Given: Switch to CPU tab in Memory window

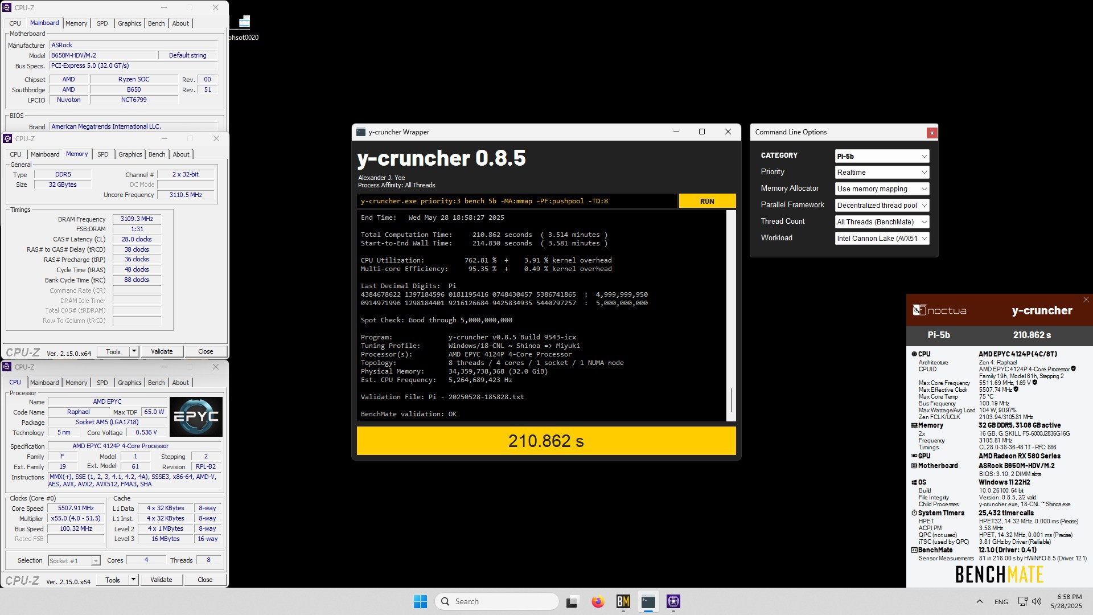Looking at the screenshot, I should point(16,154).
